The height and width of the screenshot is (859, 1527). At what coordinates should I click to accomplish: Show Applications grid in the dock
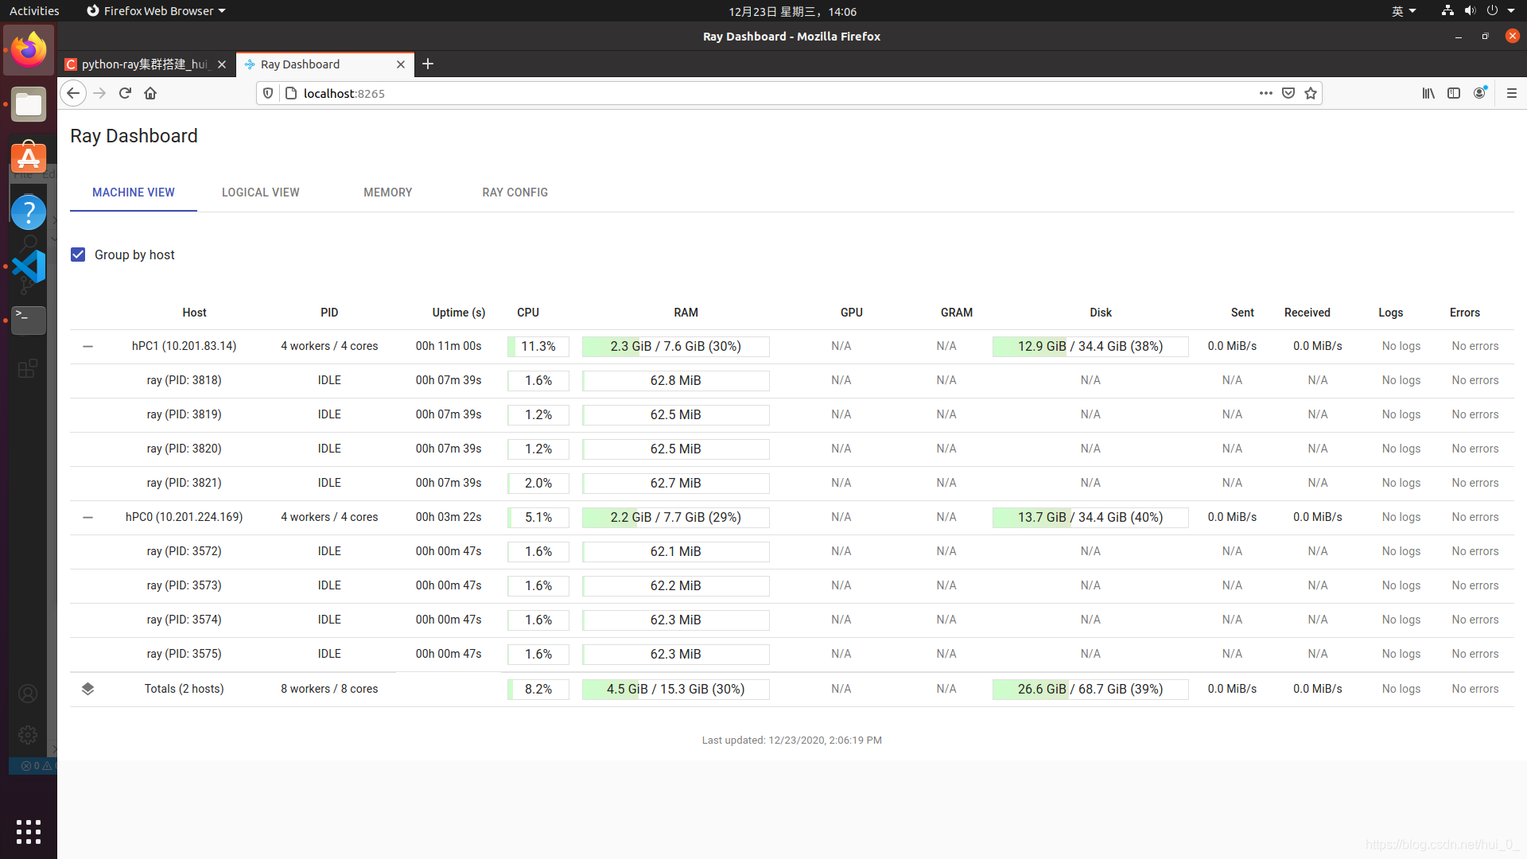pos(29,832)
